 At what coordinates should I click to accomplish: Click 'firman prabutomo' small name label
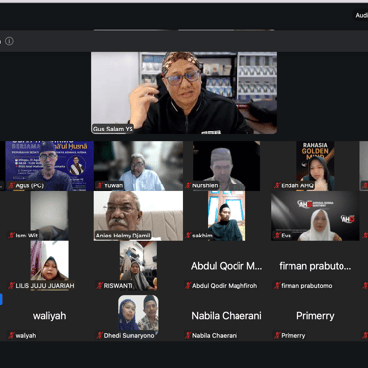pos(306,286)
